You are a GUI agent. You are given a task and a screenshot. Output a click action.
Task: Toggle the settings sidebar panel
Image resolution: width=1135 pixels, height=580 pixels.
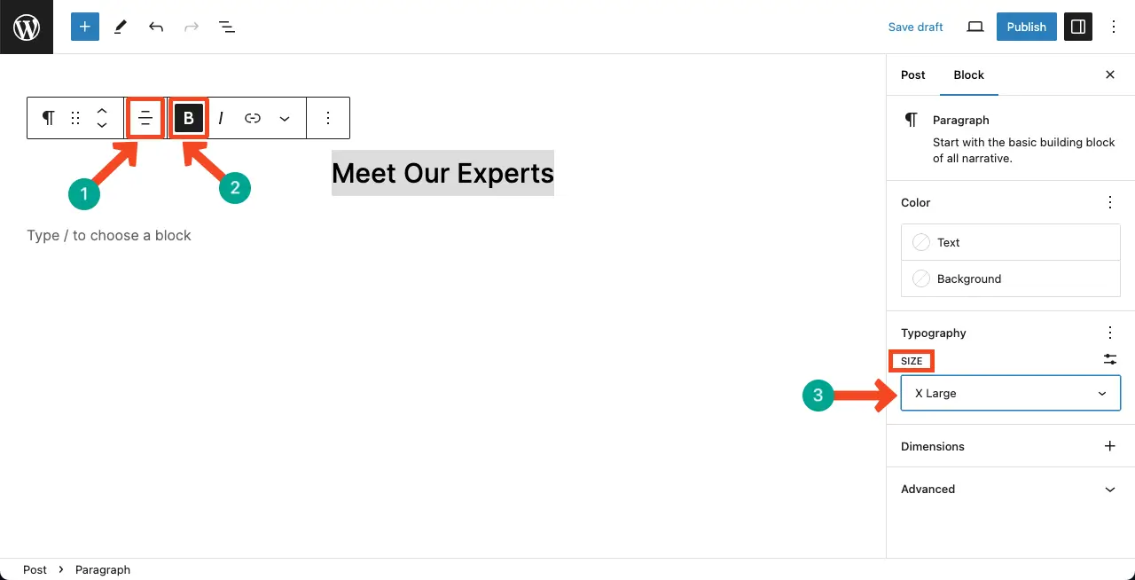pyautogui.click(x=1078, y=27)
